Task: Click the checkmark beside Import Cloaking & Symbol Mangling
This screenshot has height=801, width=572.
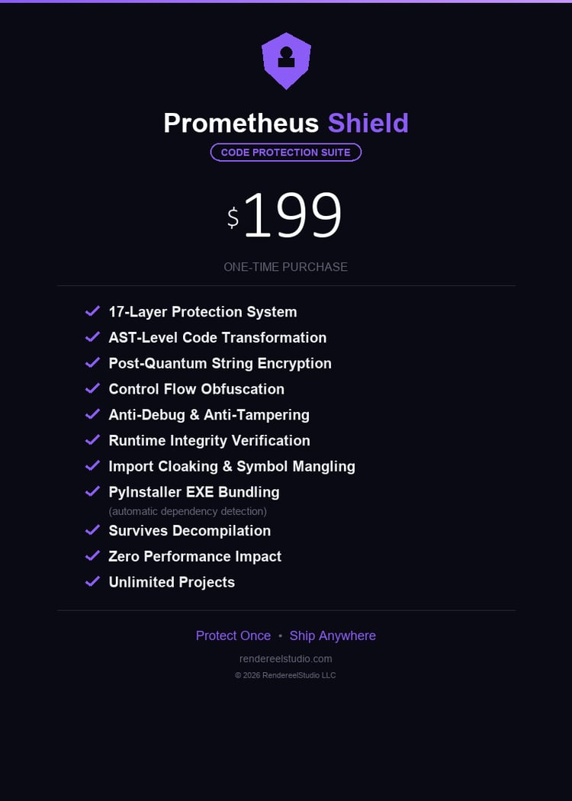Action: [x=93, y=466]
